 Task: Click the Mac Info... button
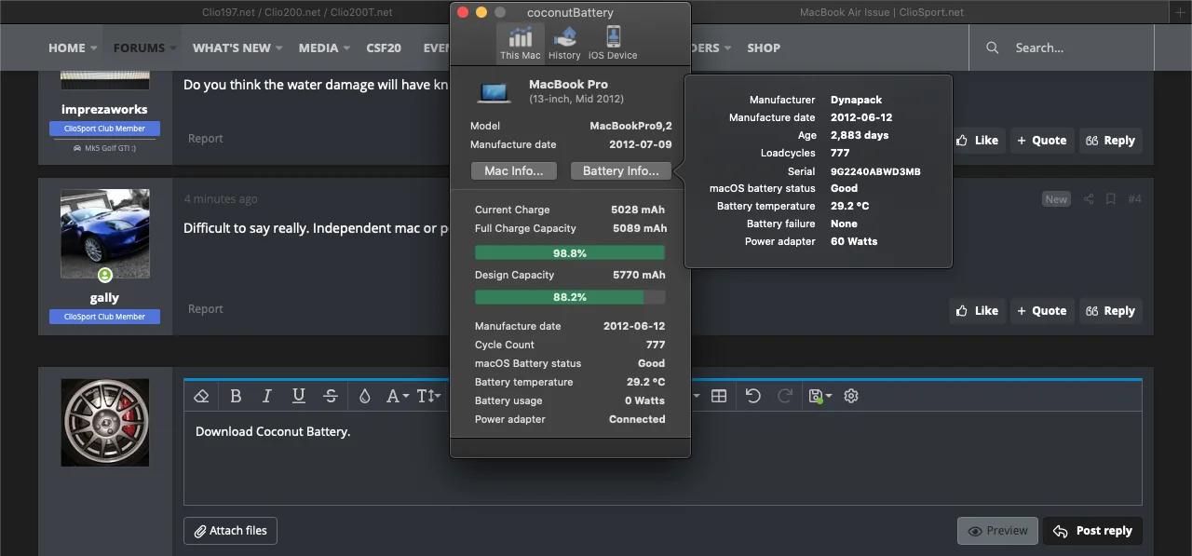pos(514,170)
